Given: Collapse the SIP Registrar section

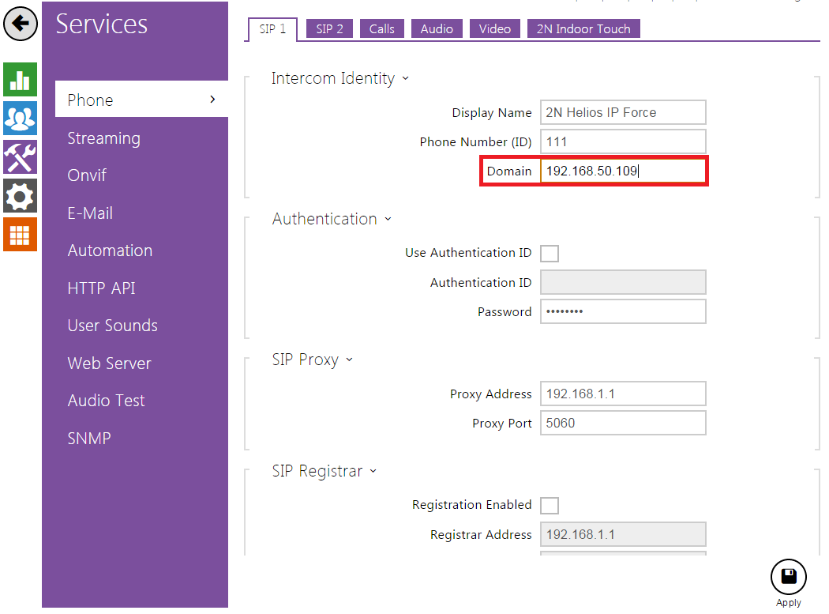Looking at the screenshot, I should coord(373,471).
